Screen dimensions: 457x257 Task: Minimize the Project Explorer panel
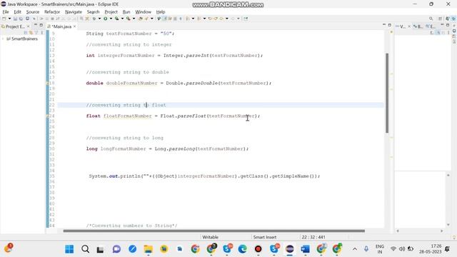36,25
